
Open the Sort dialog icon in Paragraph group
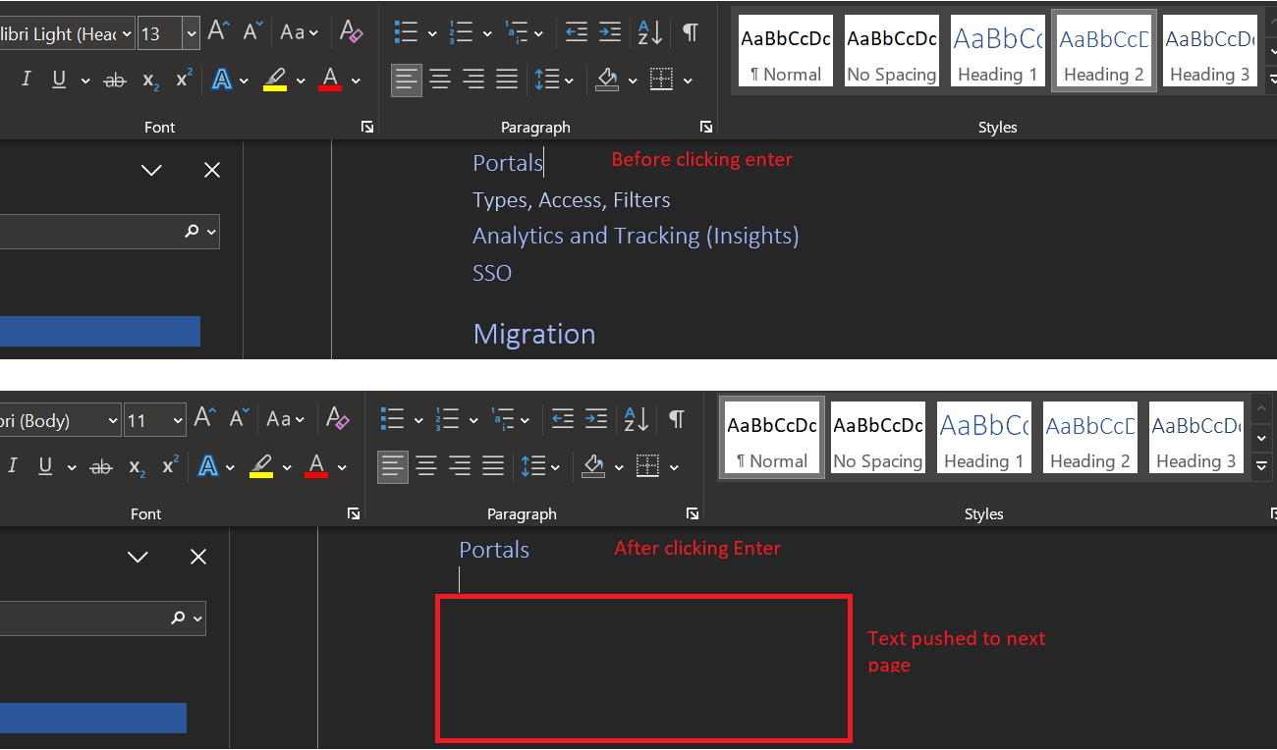(x=649, y=32)
